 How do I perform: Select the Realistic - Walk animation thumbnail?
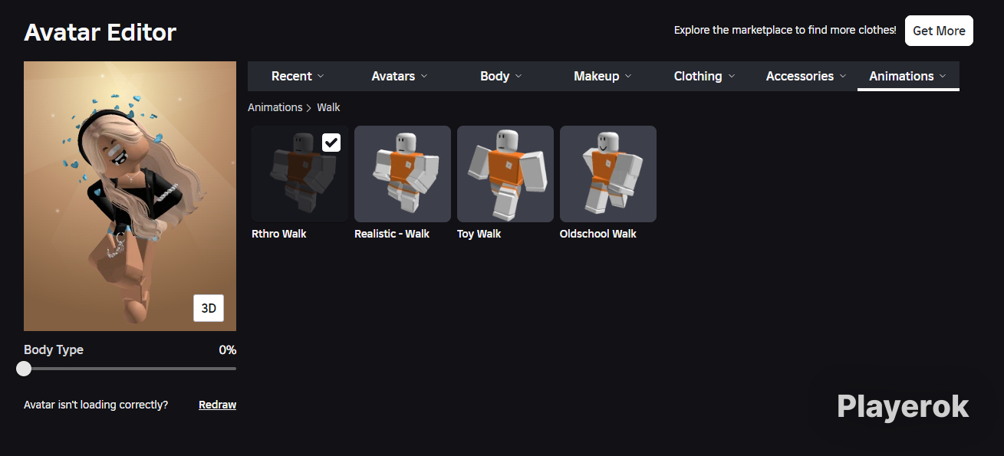pyautogui.click(x=403, y=174)
